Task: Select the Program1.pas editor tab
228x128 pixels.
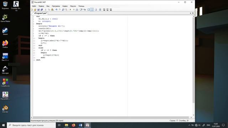Action: coord(40,13)
